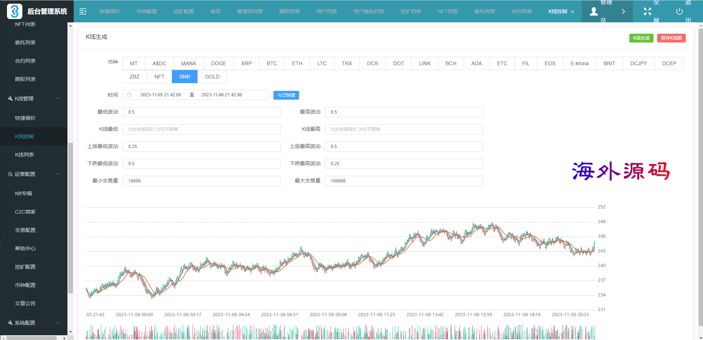The height and width of the screenshot is (340, 703).
Task: Select the ETH currency option
Action: coord(297,63)
